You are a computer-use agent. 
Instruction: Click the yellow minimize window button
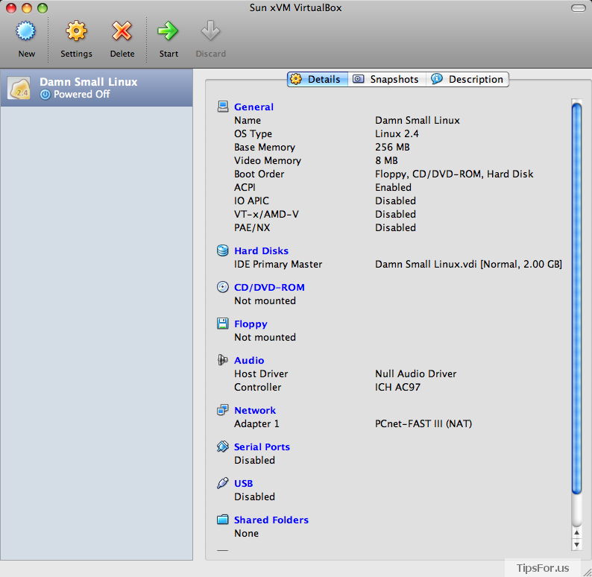coord(27,8)
